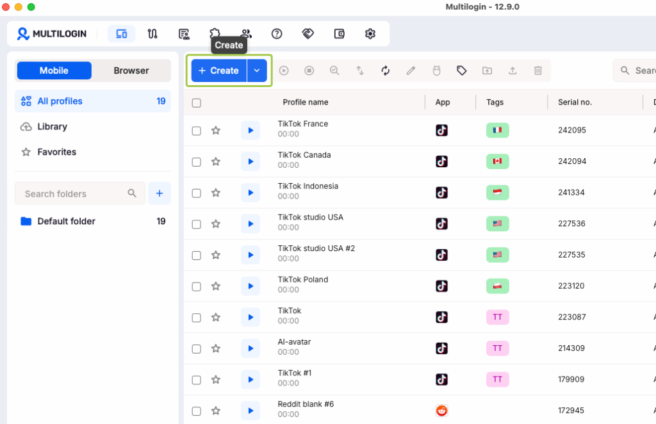Open the Default folder
Screen dimensions: 656x424
pos(93,221)
